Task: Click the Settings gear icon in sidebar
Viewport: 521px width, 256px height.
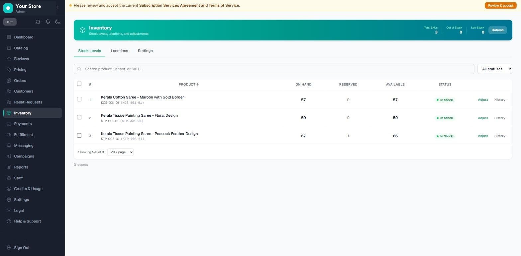Action: pyautogui.click(x=9, y=200)
